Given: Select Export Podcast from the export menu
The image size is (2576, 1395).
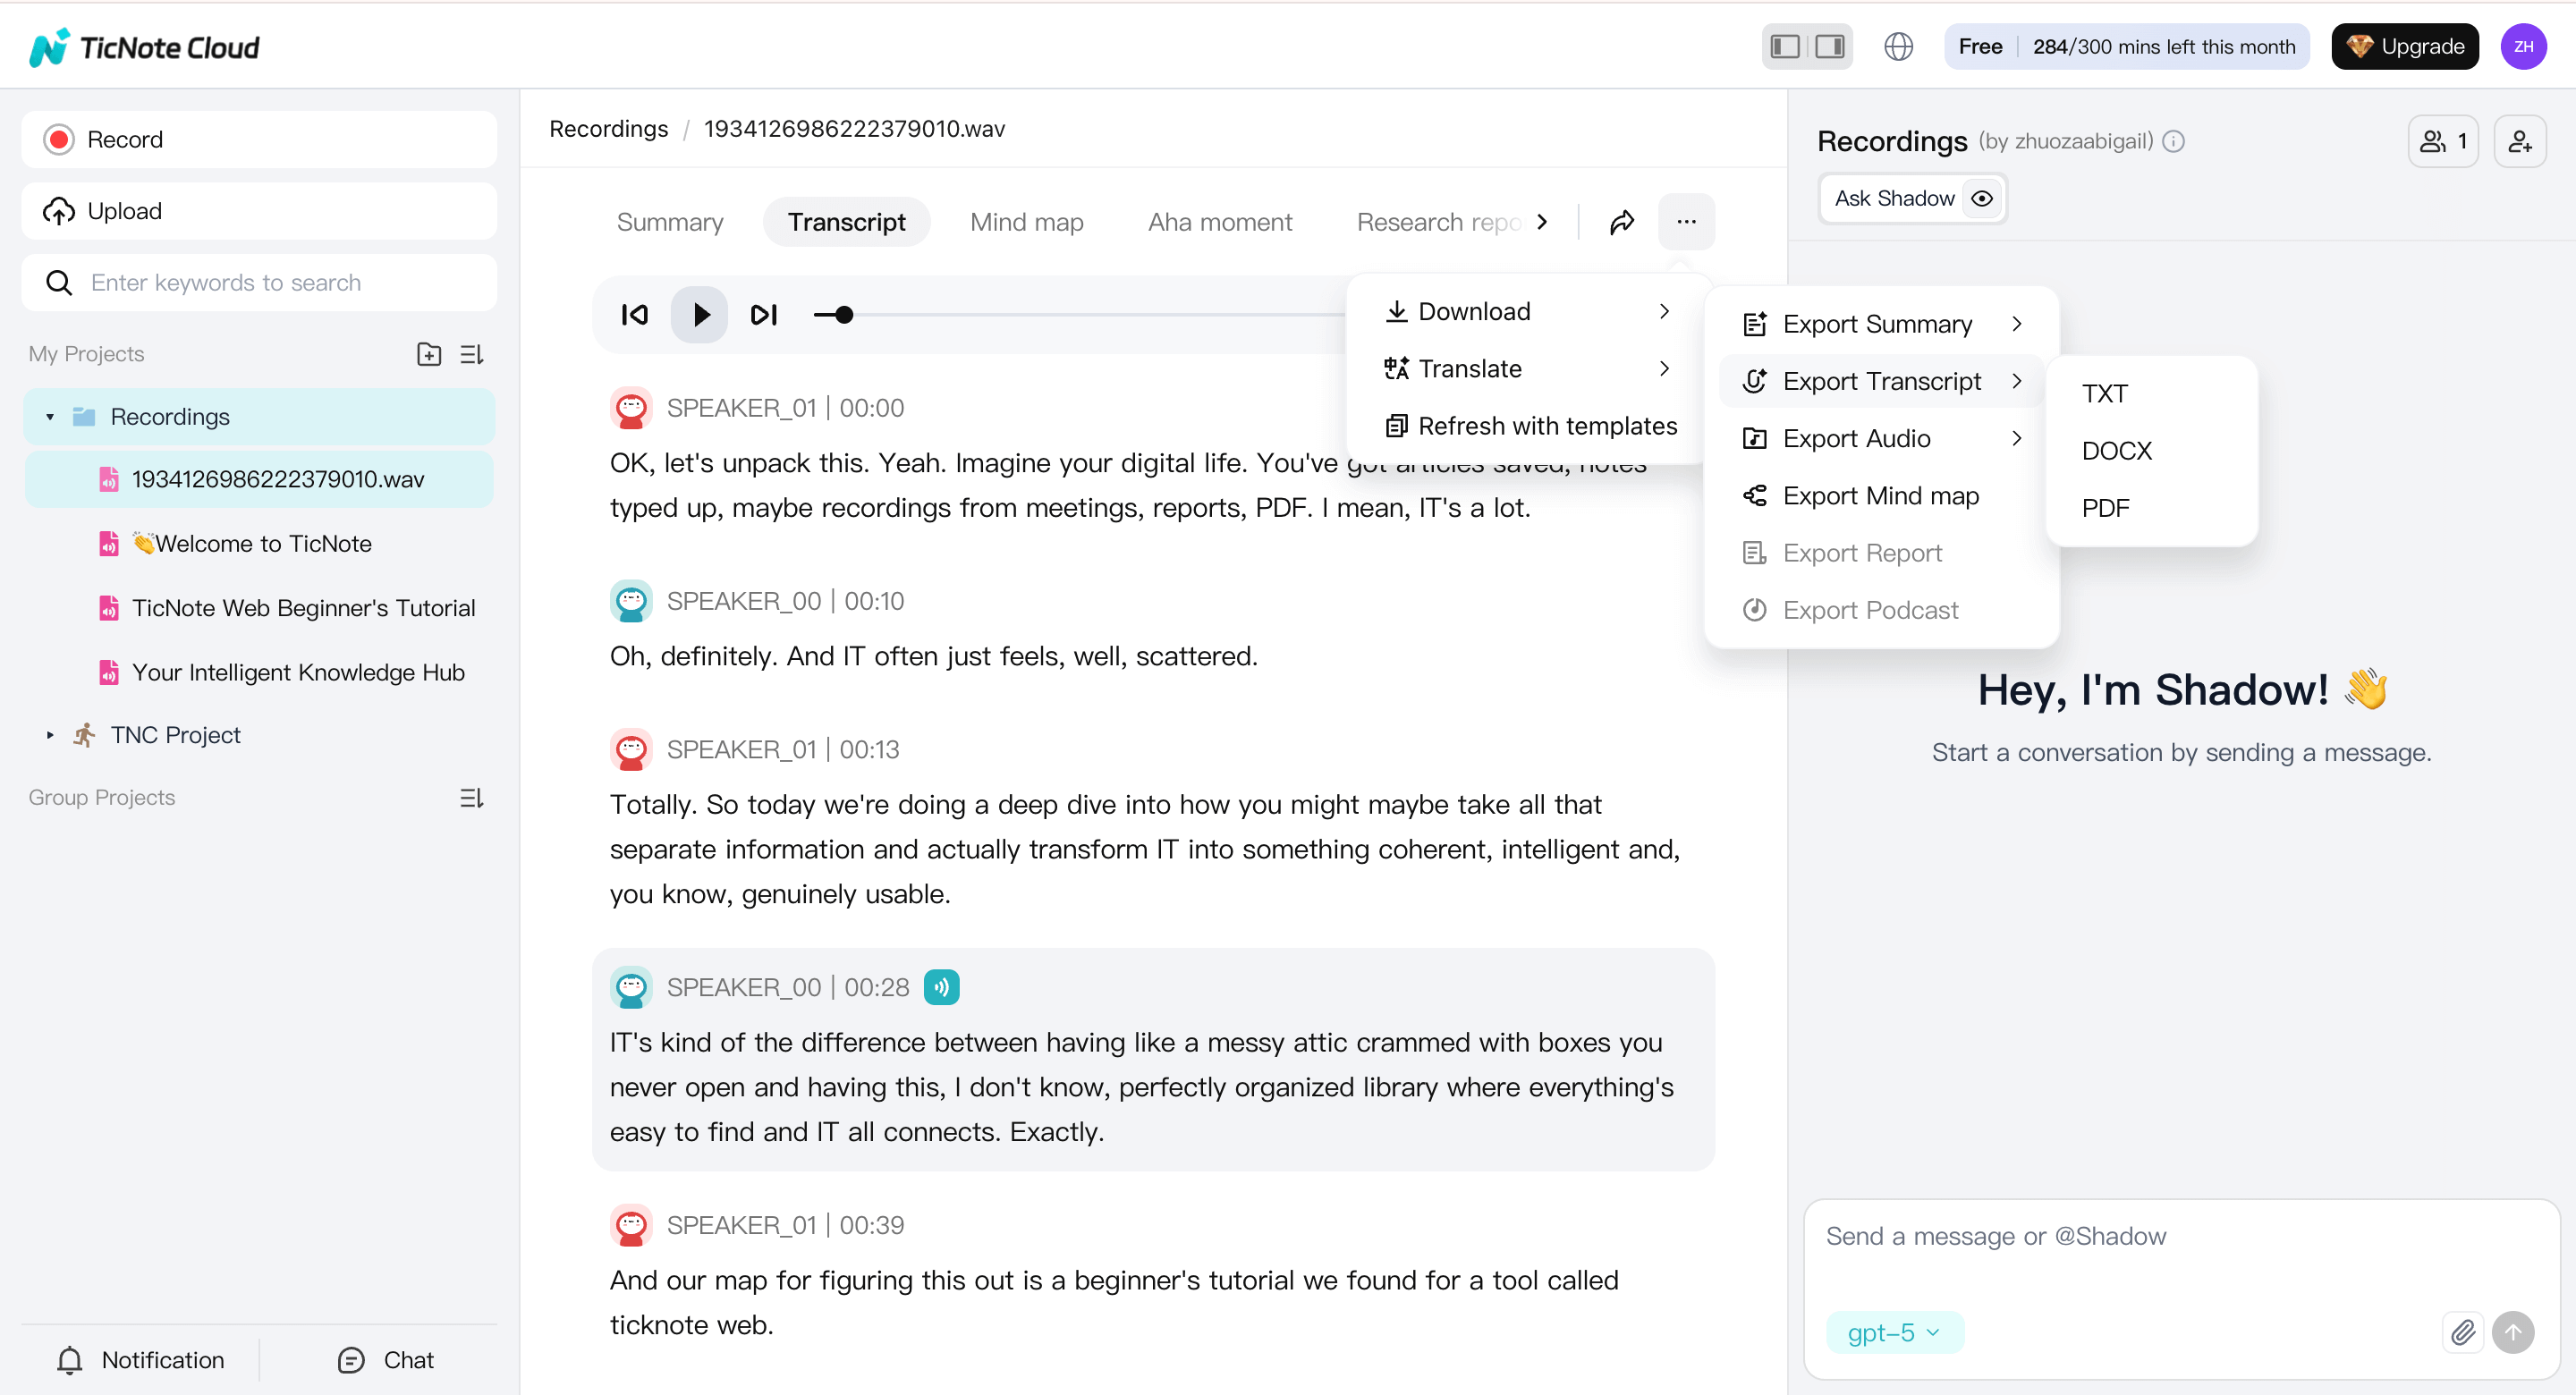Looking at the screenshot, I should 1869,609.
